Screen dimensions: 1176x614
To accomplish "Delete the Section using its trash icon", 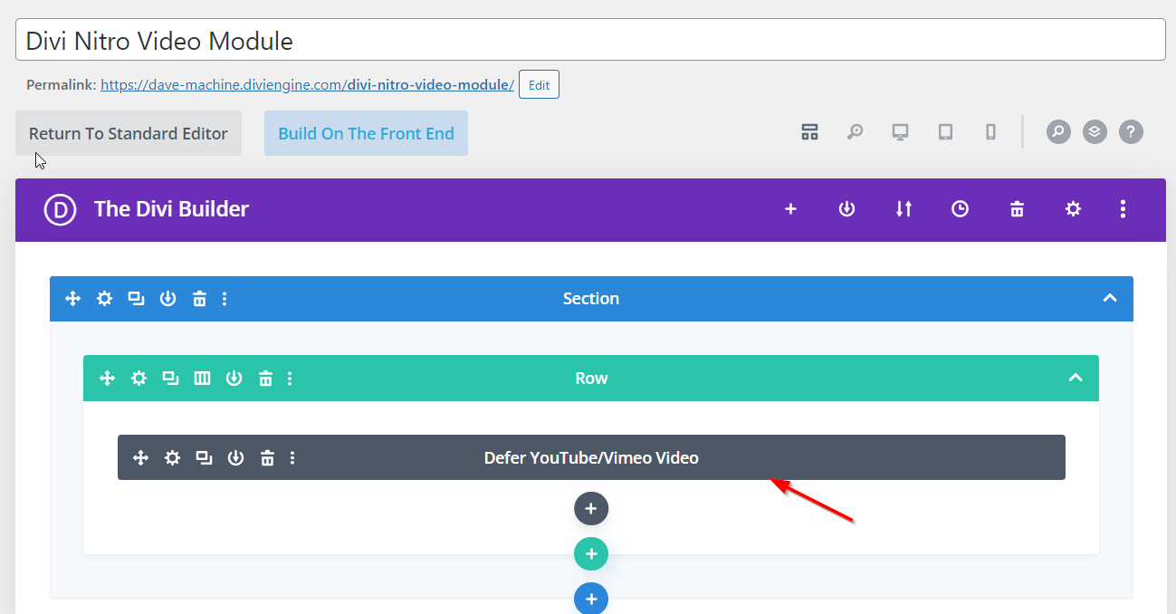I will click(199, 298).
